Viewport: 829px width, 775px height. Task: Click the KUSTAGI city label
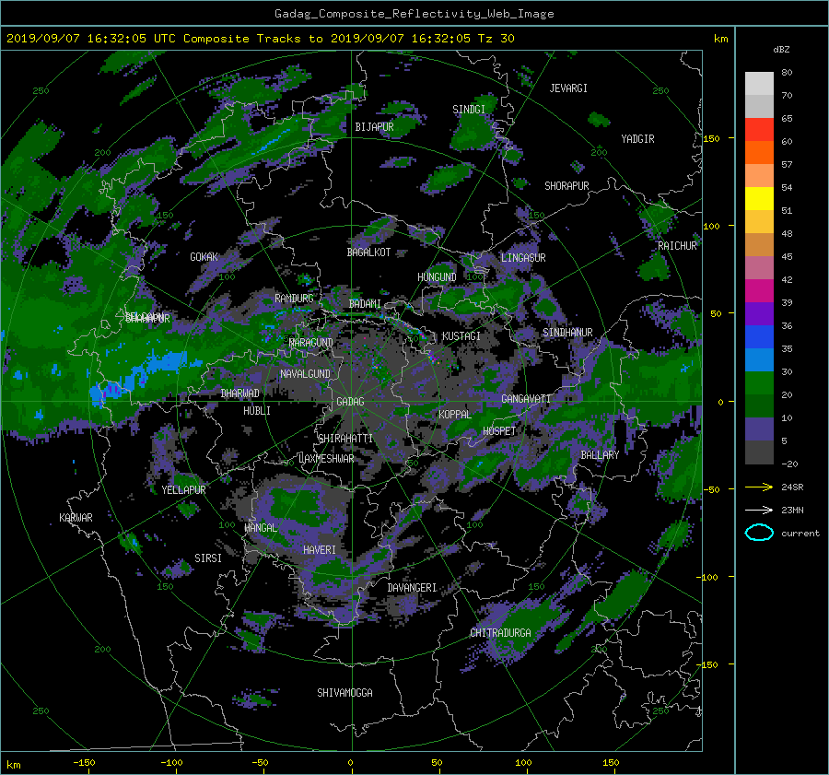coord(461,336)
